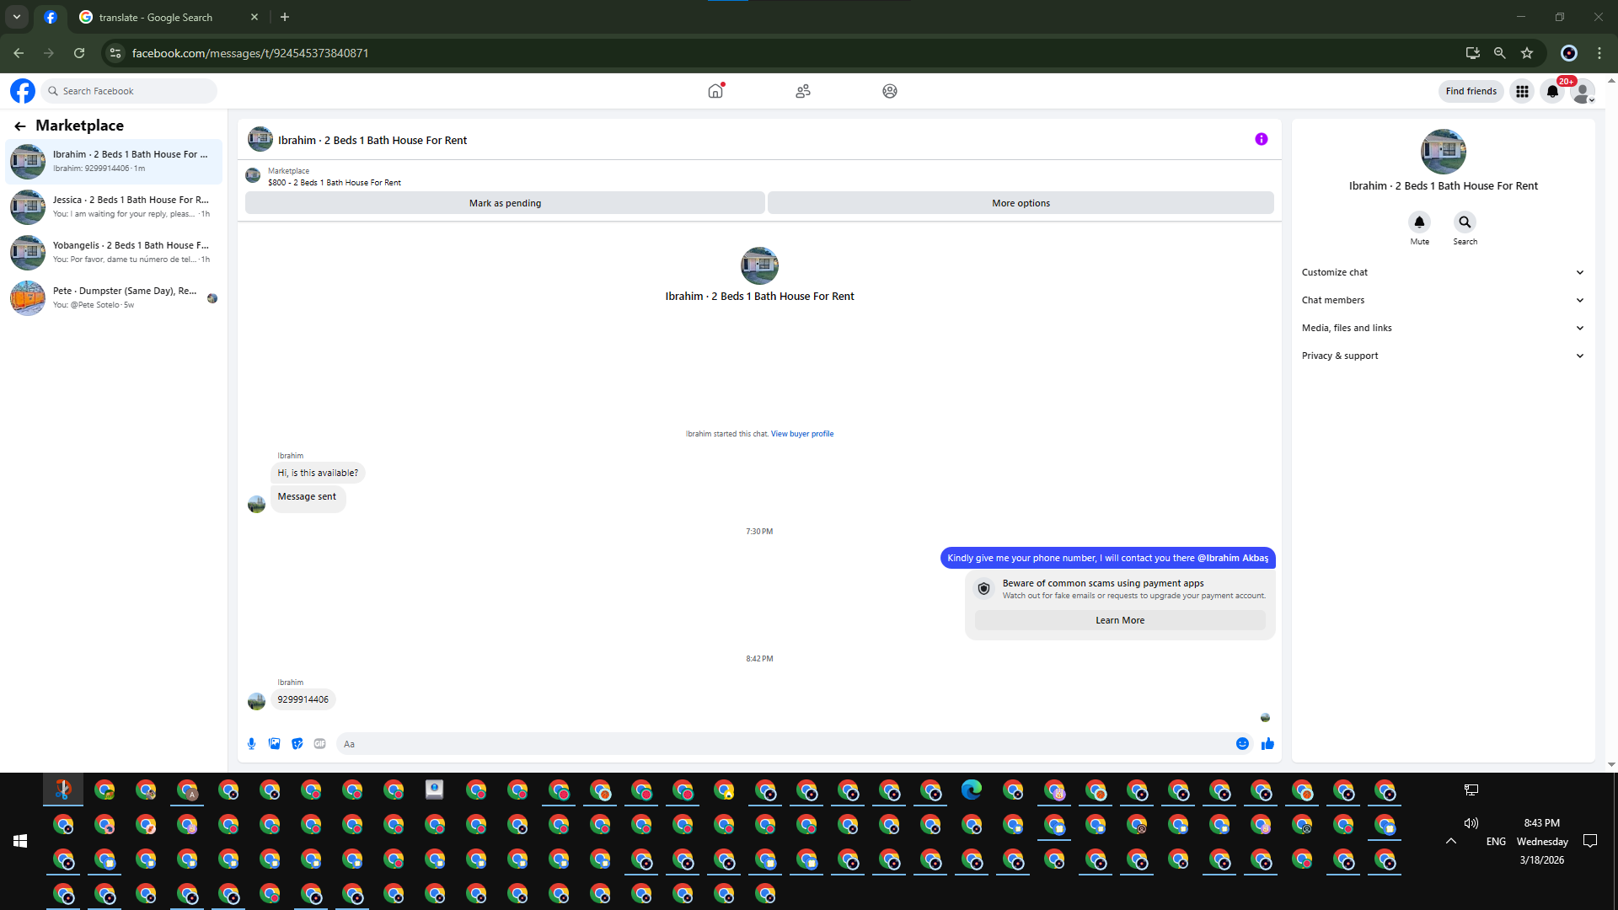Open the emoji picker in message box
Image resolution: width=1618 pixels, height=910 pixels.
[1242, 744]
